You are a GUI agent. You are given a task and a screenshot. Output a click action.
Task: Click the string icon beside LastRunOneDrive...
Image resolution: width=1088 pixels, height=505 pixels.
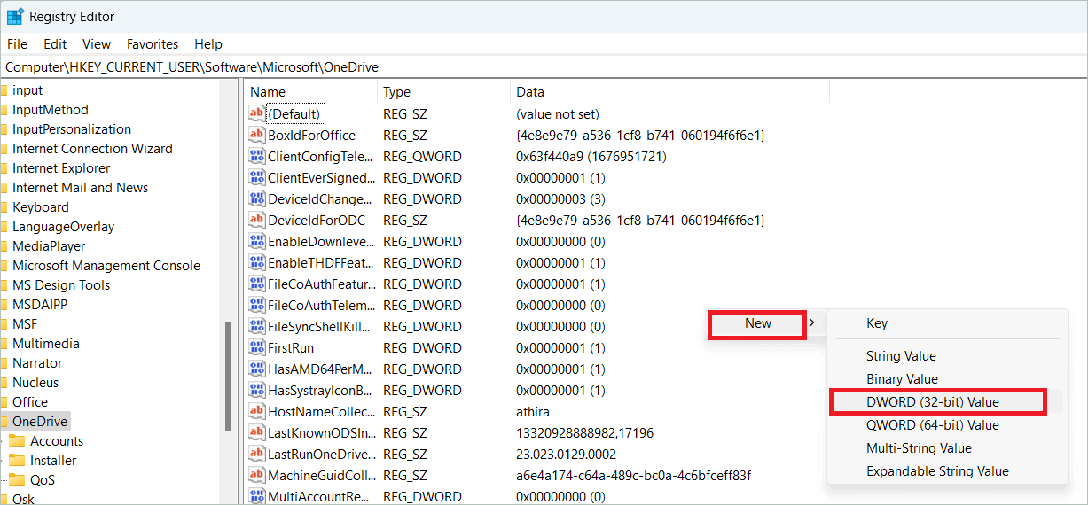(257, 454)
